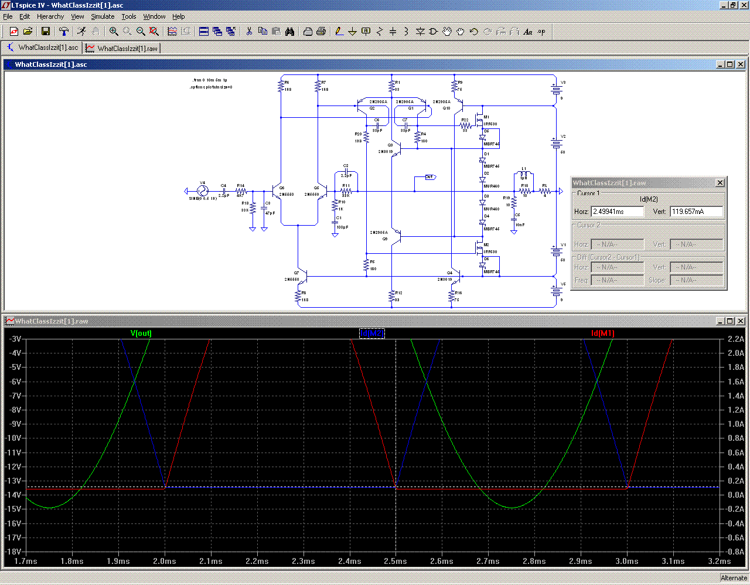Image resolution: width=750 pixels, height=585 pixels.
Task: Select the Move open-hand tool
Action: pyautogui.click(x=446, y=32)
